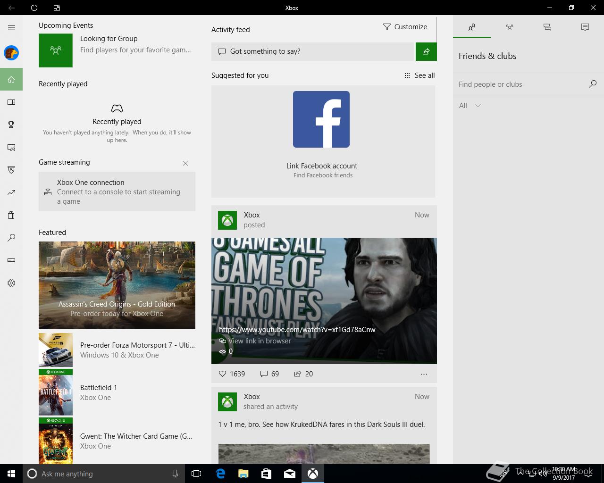Screen dimensions: 604x483
Task: Click Xbox avatar on first post
Action: (x=227, y=220)
